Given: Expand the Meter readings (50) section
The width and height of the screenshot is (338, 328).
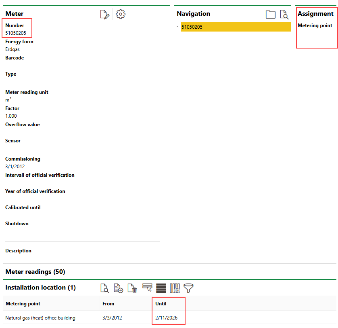Looking at the screenshot, I should 35,271.
